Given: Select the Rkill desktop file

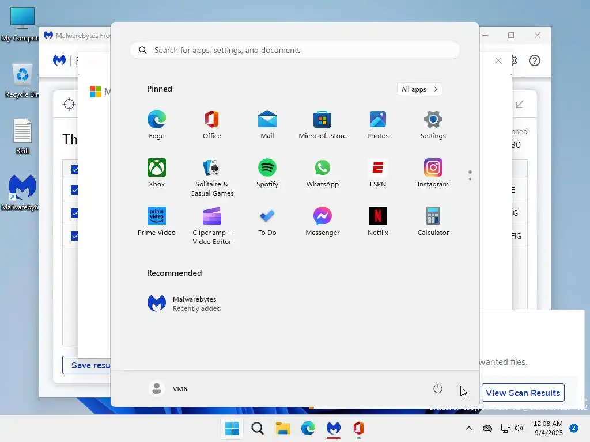Looking at the screenshot, I should [22, 136].
